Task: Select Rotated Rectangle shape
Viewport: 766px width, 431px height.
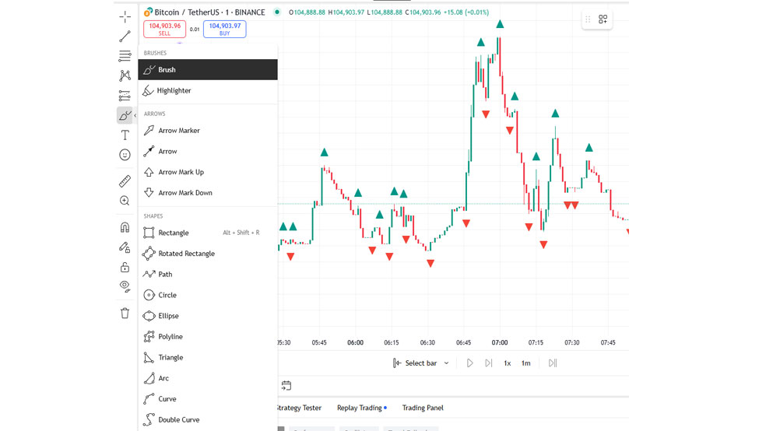Action: click(208, 254)
